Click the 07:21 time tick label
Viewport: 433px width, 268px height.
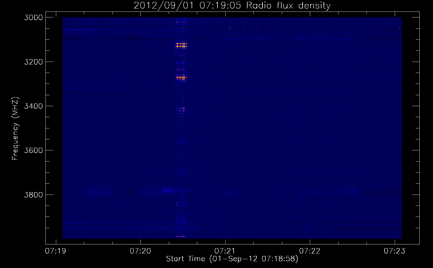(225, 251)
